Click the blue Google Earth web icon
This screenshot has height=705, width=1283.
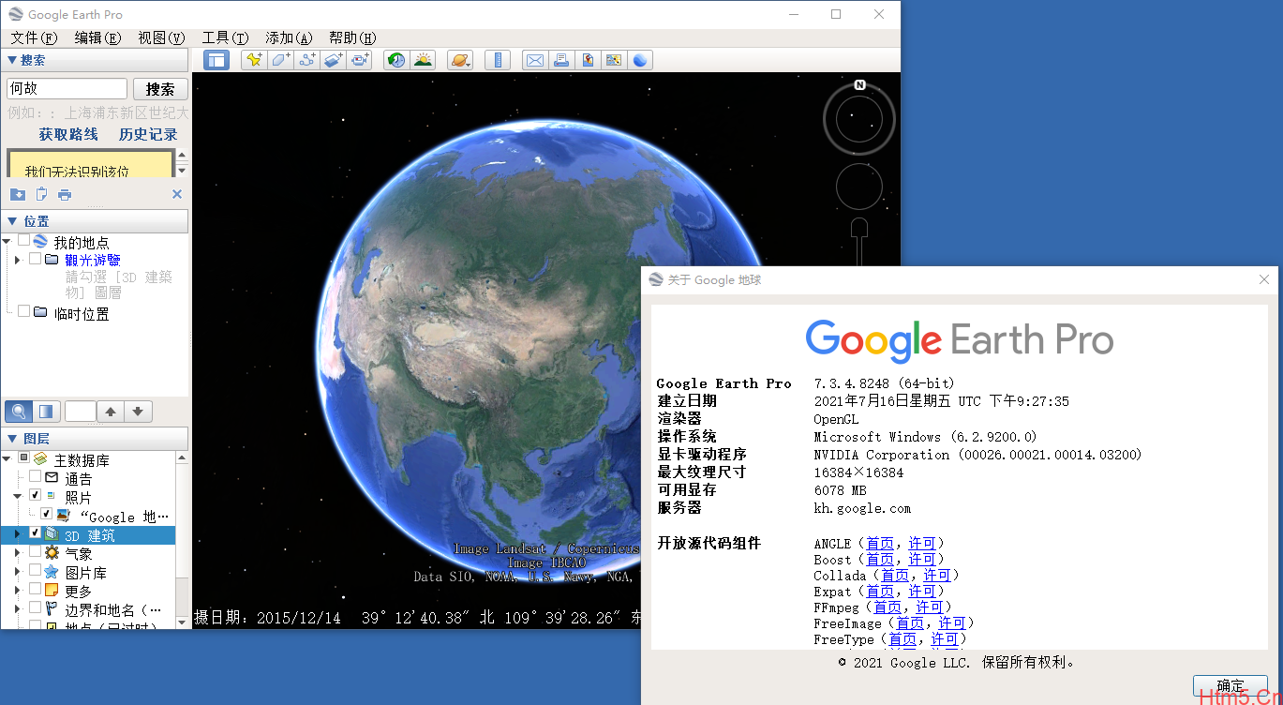tap(640, 60)
